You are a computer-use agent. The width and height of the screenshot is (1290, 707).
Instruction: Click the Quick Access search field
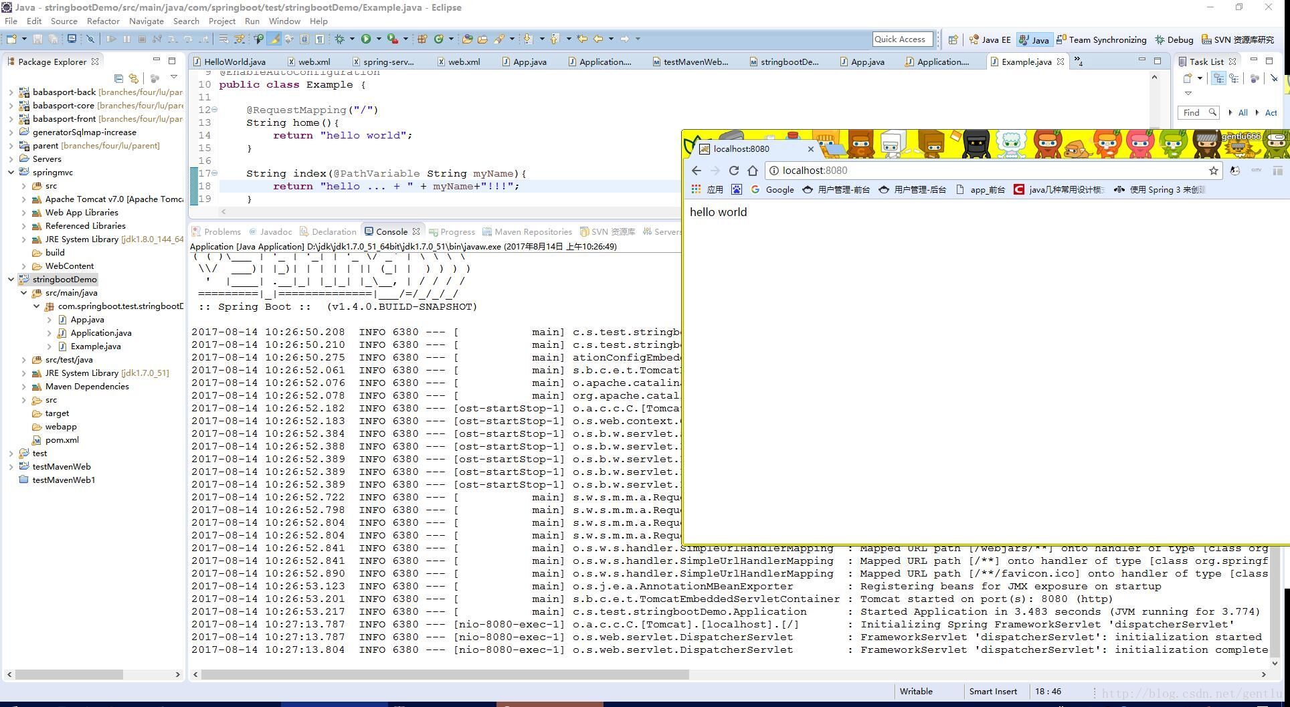[x=903, y=39]
